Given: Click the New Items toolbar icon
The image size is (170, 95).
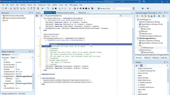Looking at the screenshot, I should point(3,8).
